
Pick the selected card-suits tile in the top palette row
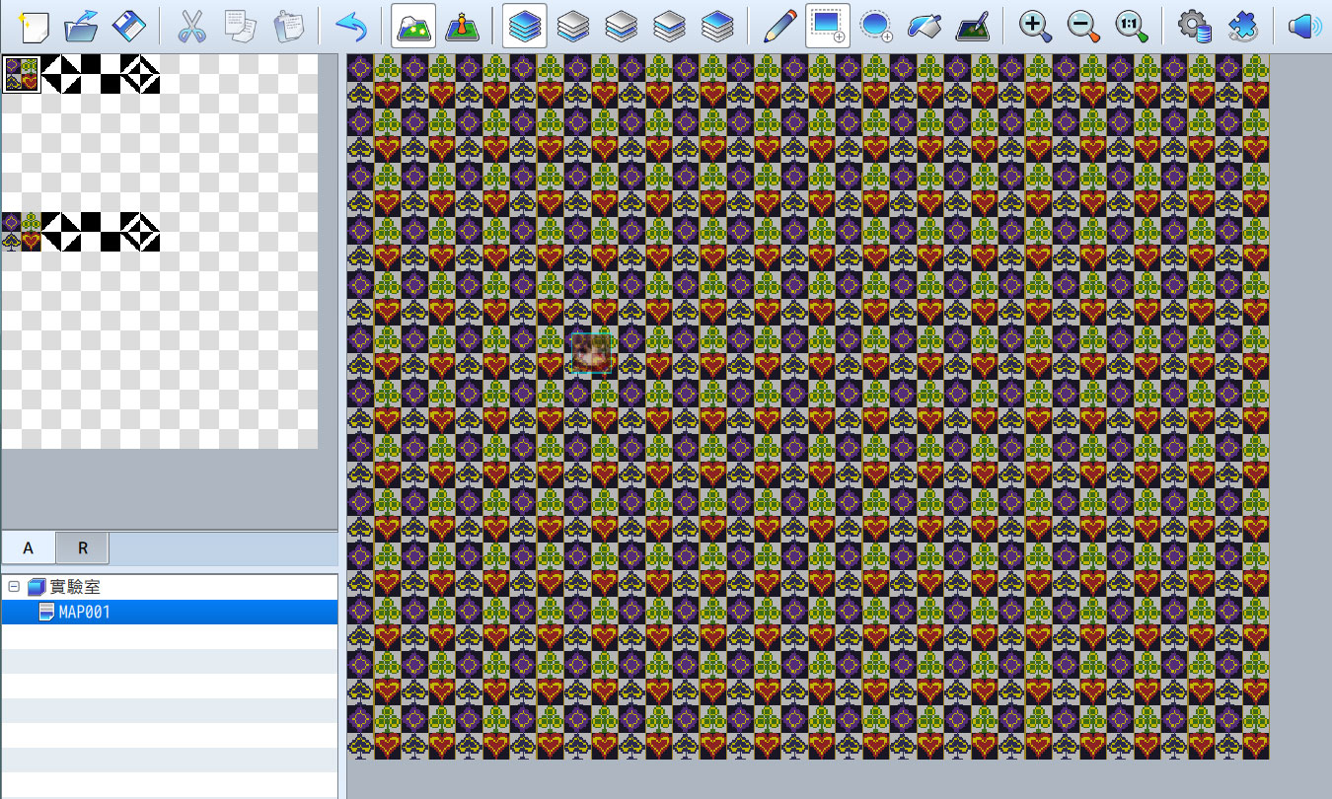(22, 74)
